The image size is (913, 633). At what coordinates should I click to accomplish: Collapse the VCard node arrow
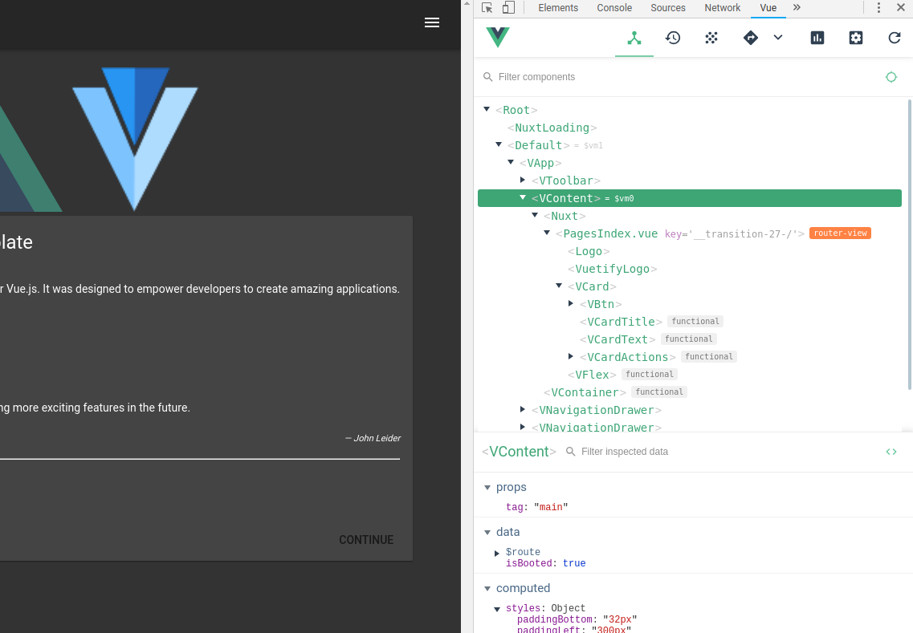pyautogui.click(x=559, y=286)
